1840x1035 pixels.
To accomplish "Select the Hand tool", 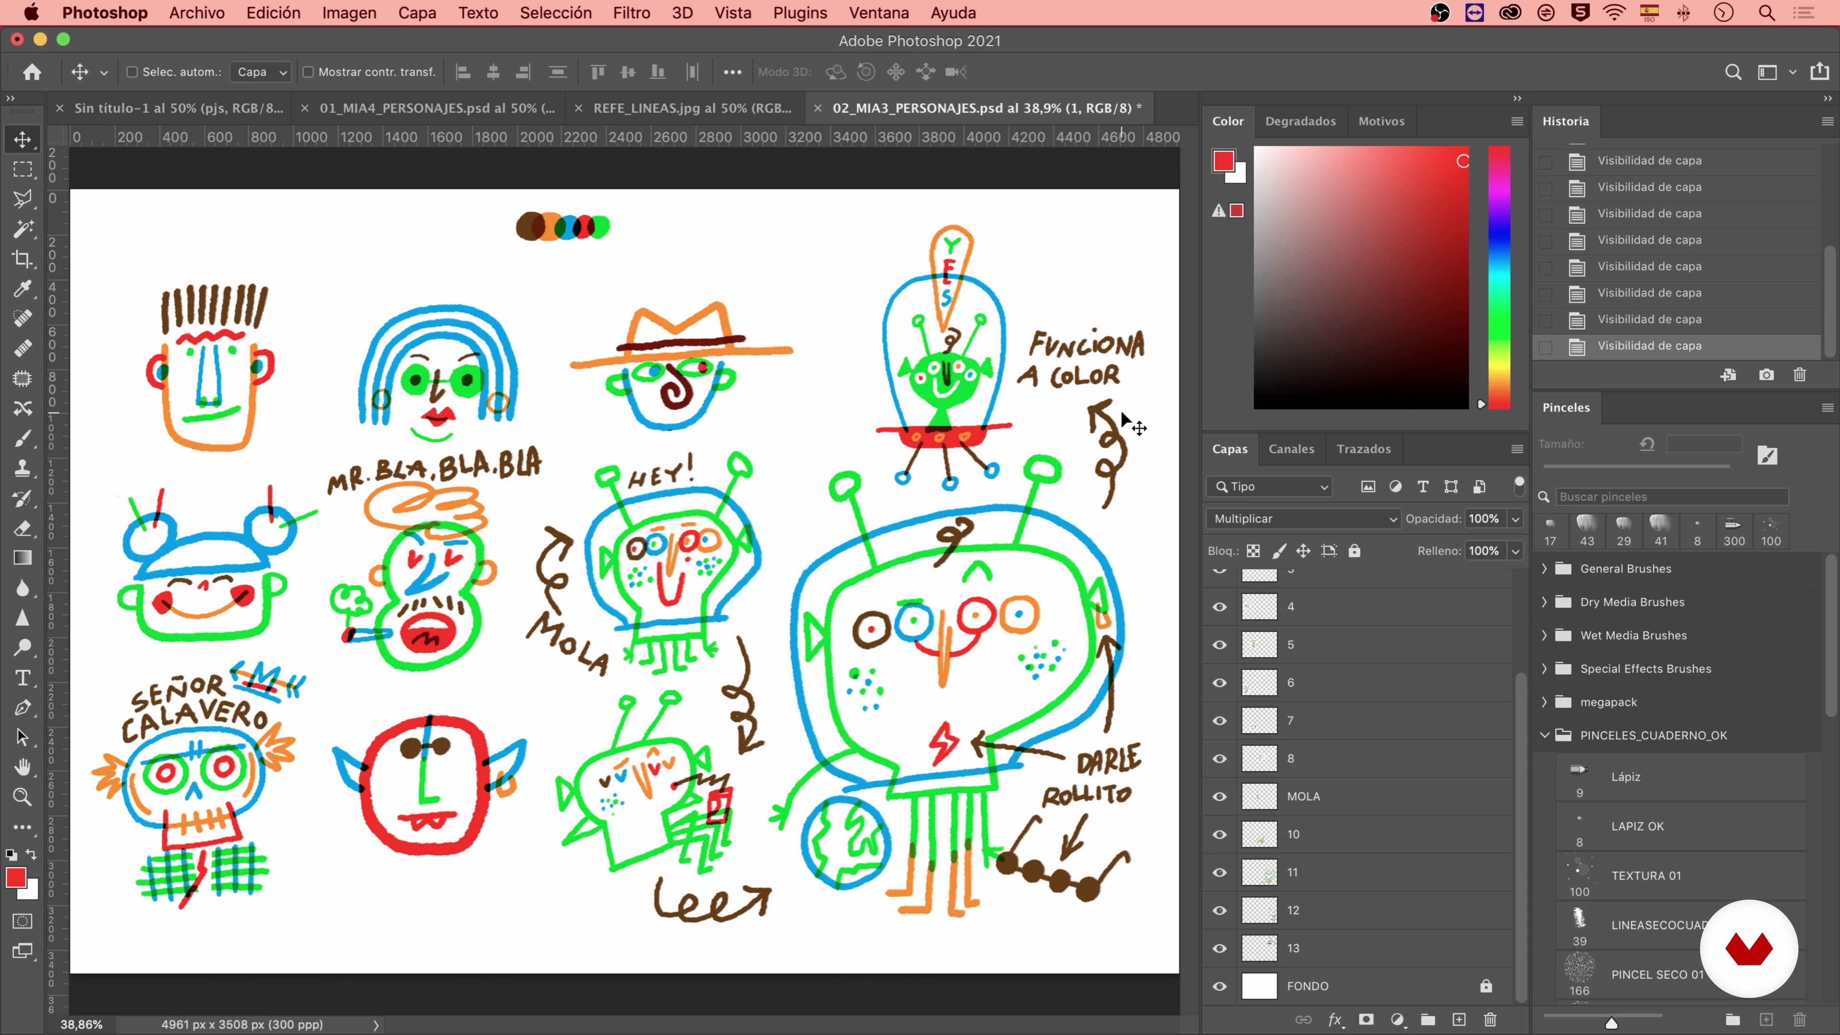I will (22, 767).
